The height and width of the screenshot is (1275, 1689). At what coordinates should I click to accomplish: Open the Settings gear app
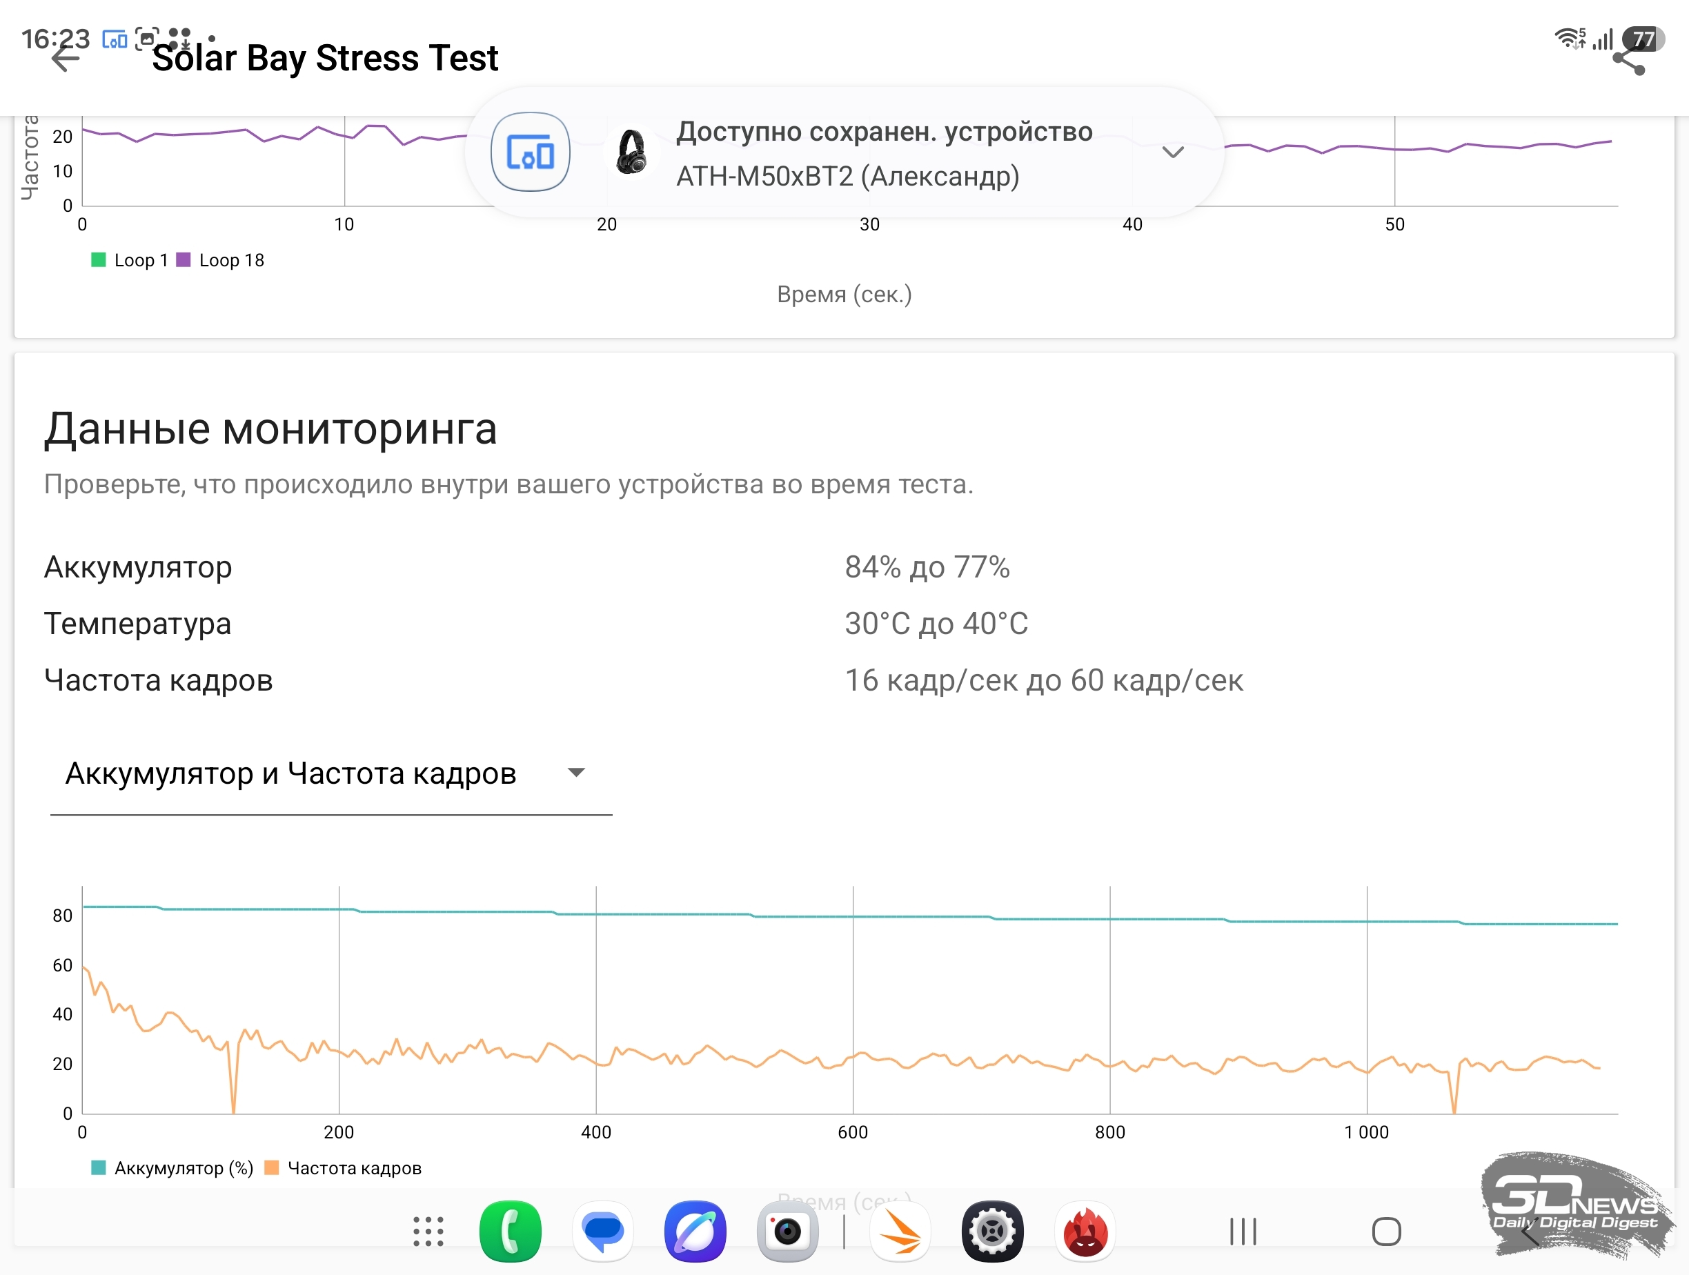click(x=993, y=1232)
